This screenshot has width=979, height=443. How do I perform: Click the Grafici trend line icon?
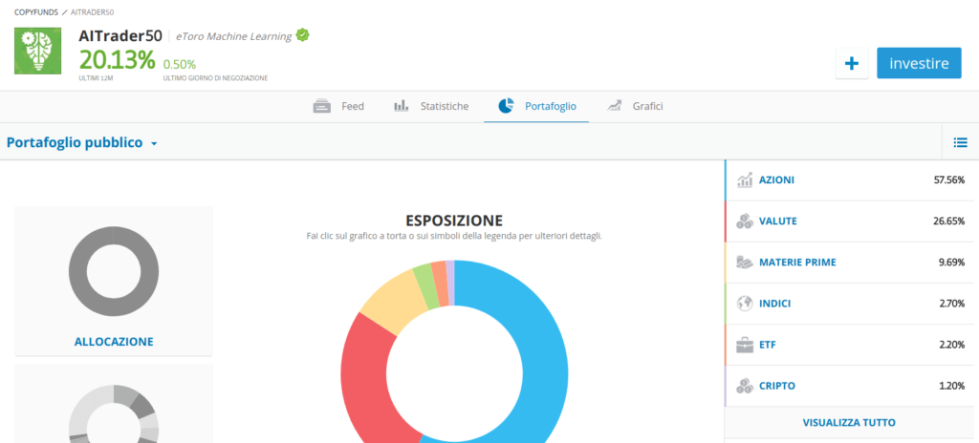pyautogui.click(x=615, y=106)
